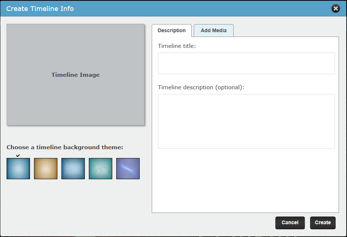The width and height of the screenshot is (347, 237).
Task: Click the checkmark above the selected theme
Action: 18,155
